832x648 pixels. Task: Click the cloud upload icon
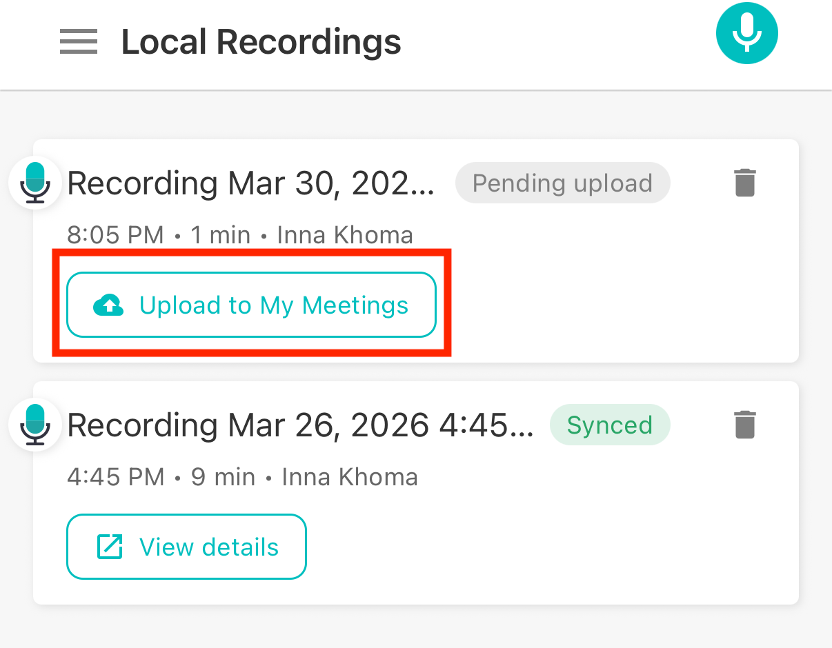point(108,305)
